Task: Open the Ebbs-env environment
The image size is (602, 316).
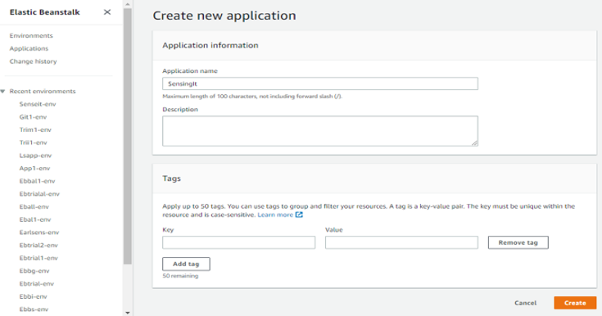Action: [34, 309]
